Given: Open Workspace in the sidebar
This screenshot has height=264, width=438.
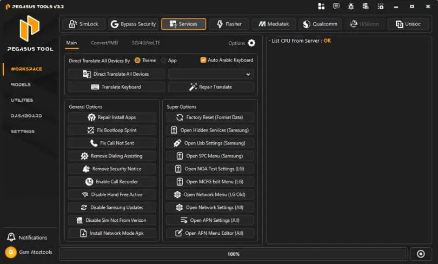Looking at the screenshot, I should pyautogui.click(x=26, y=69).
